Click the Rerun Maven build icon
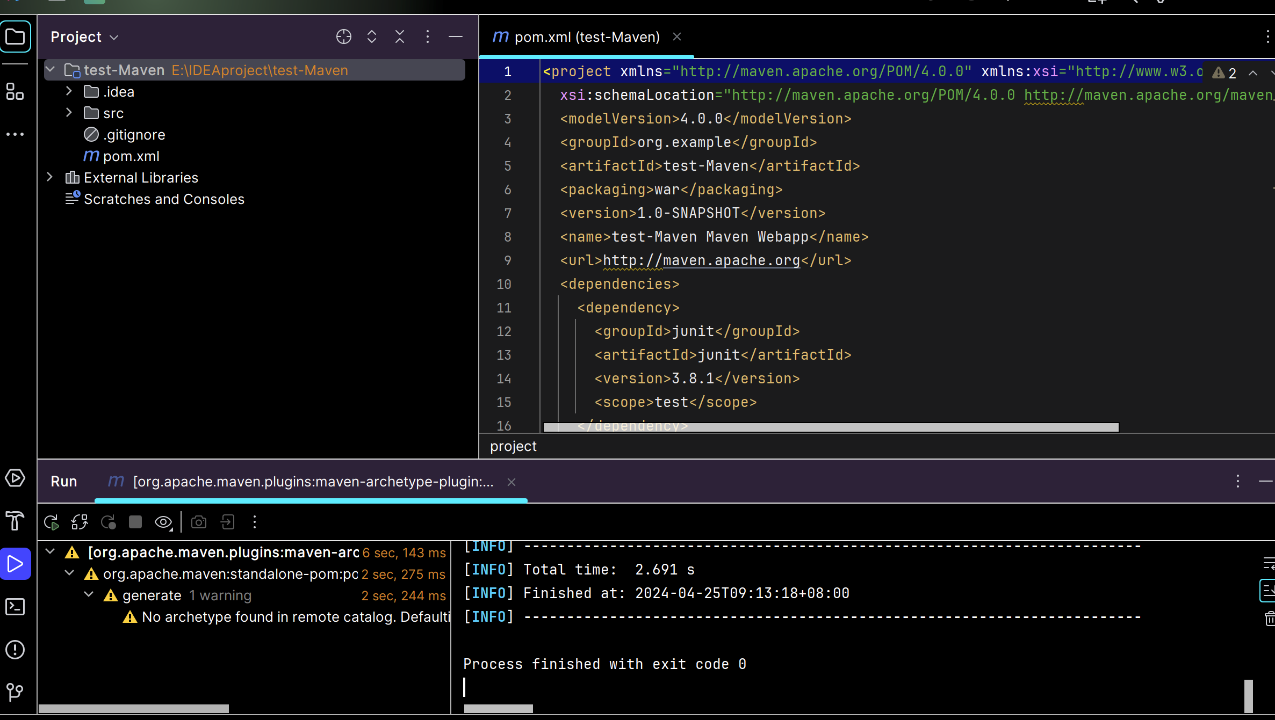 click(52, 522)
